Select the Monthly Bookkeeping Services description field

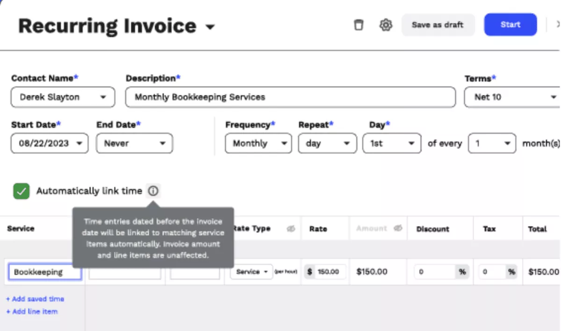290,97
